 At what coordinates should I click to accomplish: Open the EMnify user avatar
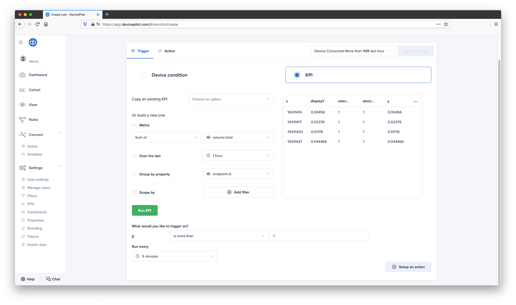23,58
